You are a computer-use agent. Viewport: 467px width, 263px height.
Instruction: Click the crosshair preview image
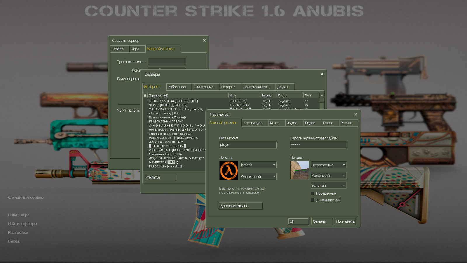[x=299, y=170]
